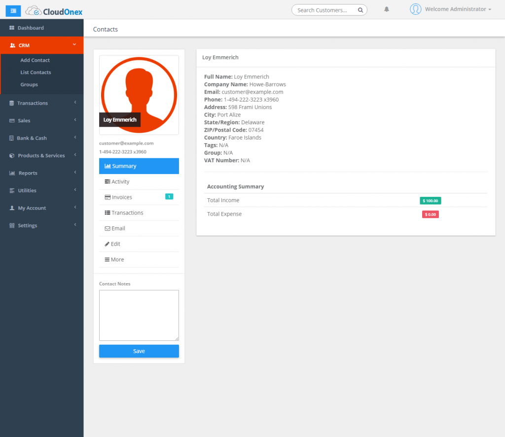Open Dashboard from the sidebar
This screenshot has height=437, width=505.
coord(31,28)
